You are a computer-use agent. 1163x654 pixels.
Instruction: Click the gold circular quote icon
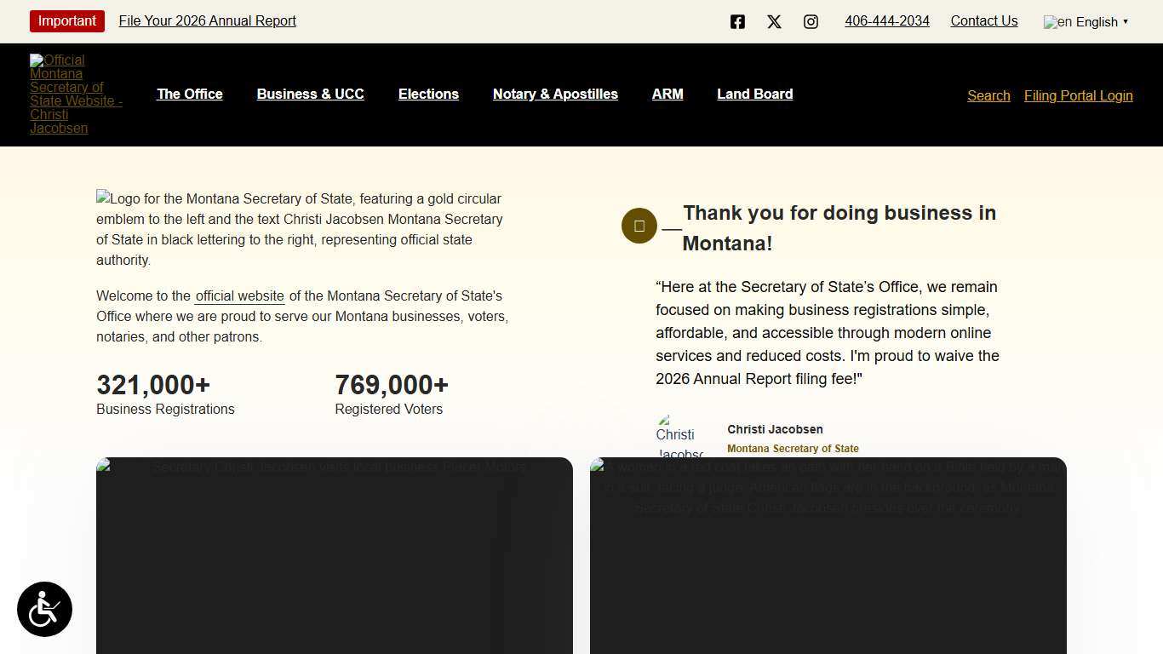point(639,226)
